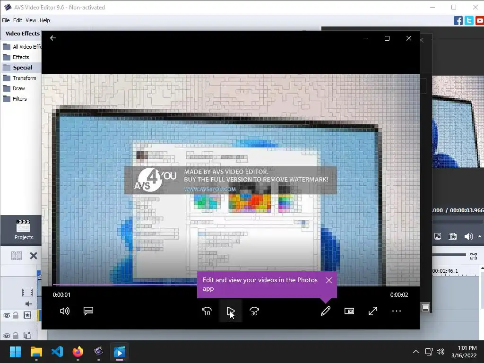Viewport: 484px width, 363px height.
Task: Click the small square icon by timeline edge
Action: tap(425, 307)
